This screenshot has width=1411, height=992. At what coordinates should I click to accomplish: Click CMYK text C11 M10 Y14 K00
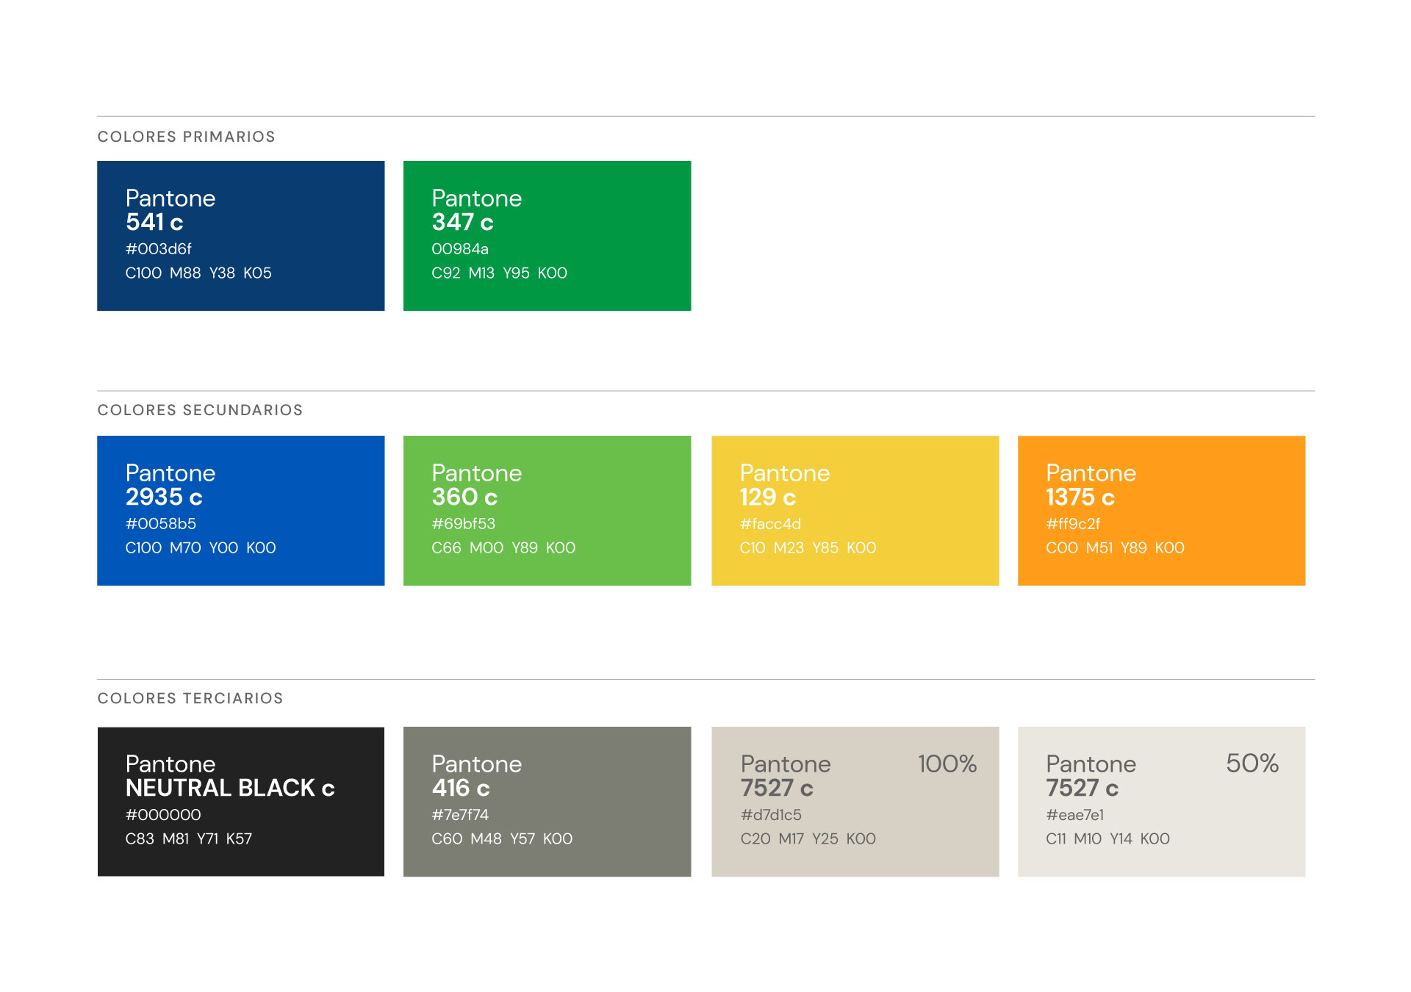pyautogui.click(x=1108, y=839)
